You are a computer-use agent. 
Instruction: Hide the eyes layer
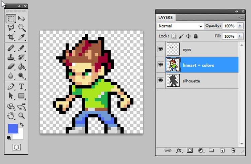[x=160, y=49]
